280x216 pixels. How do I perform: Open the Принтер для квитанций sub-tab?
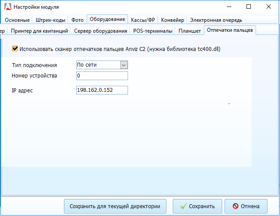pos(39,31)
